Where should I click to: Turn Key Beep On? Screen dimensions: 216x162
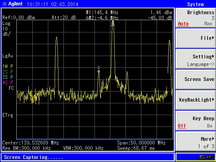209,126
